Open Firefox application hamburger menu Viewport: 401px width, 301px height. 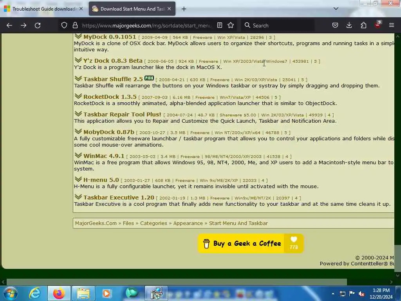(392, 25)
